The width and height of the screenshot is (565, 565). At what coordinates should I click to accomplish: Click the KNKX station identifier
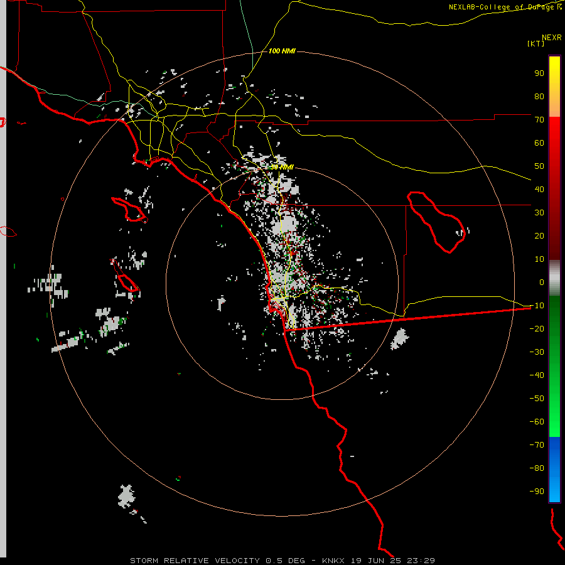[x=333, y=561]
